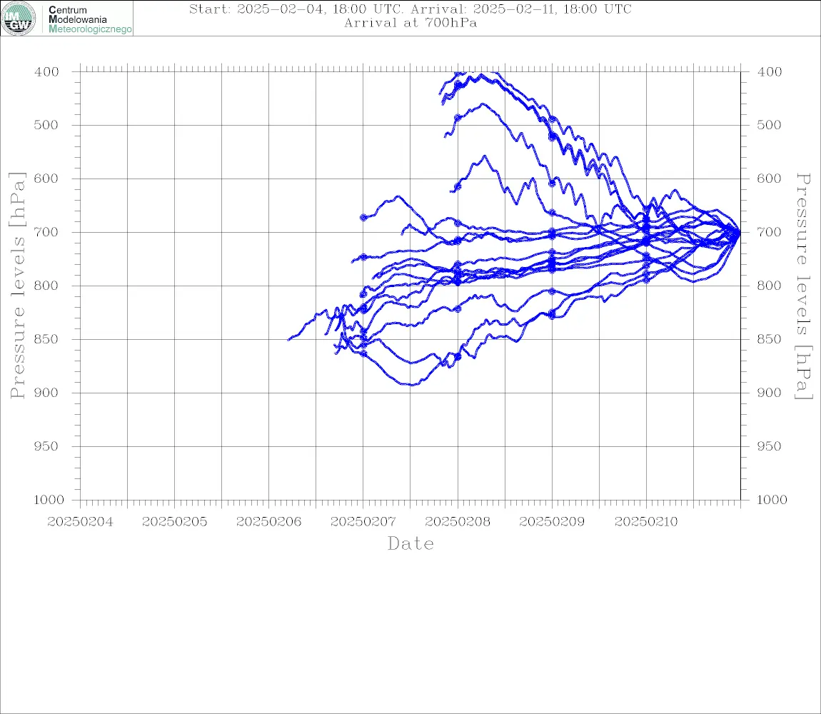Click the trajectory convergence point at 700 hPa
Screen dimensions: 821x714
pyautogui.click(x=740, y=233)
